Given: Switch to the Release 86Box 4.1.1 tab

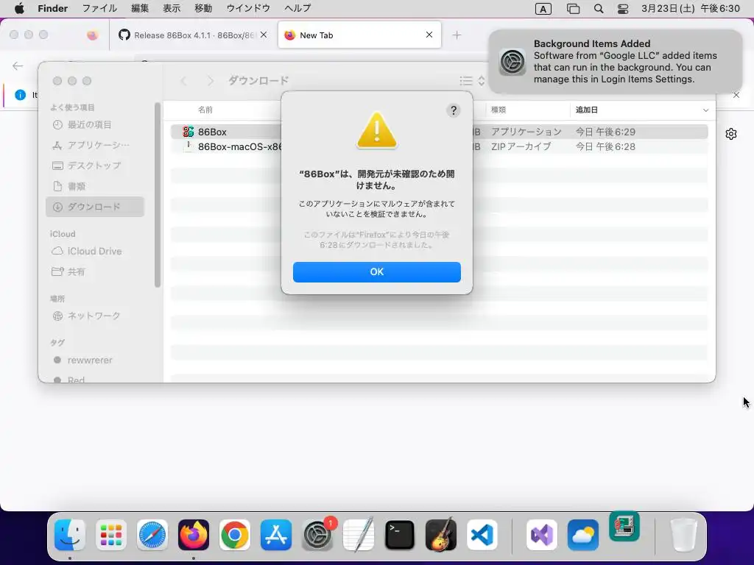Looking at the screenshot, I should tap(193, 35).
